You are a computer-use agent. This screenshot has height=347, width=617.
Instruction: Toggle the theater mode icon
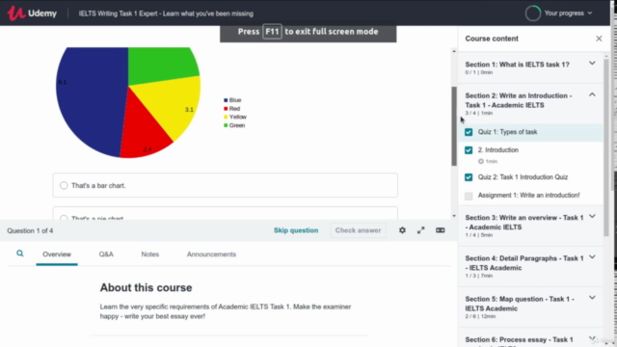click(441, 230)
